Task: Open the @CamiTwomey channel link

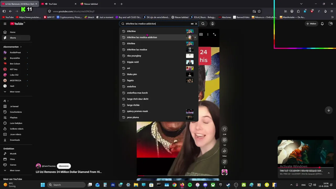Action: 49,166
